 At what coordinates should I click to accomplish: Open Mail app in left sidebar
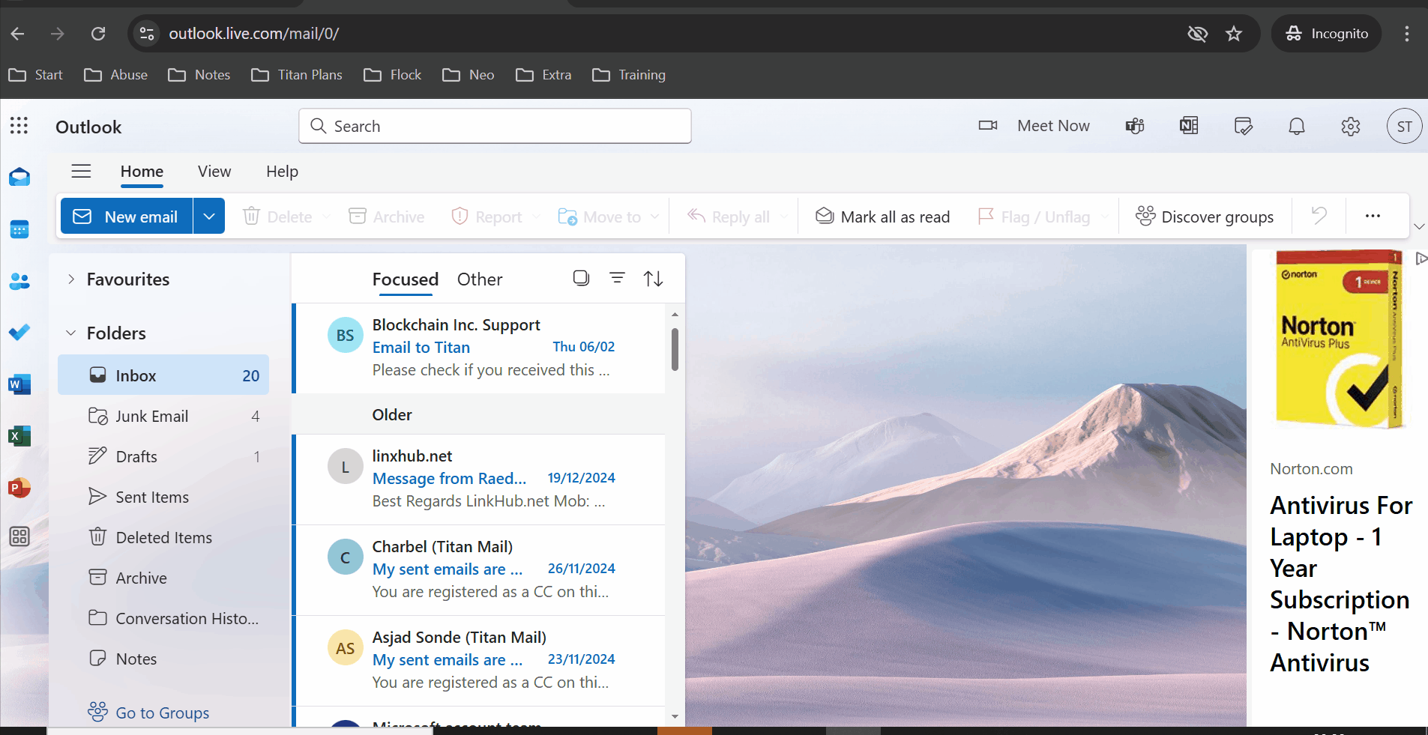coord(19,178)
